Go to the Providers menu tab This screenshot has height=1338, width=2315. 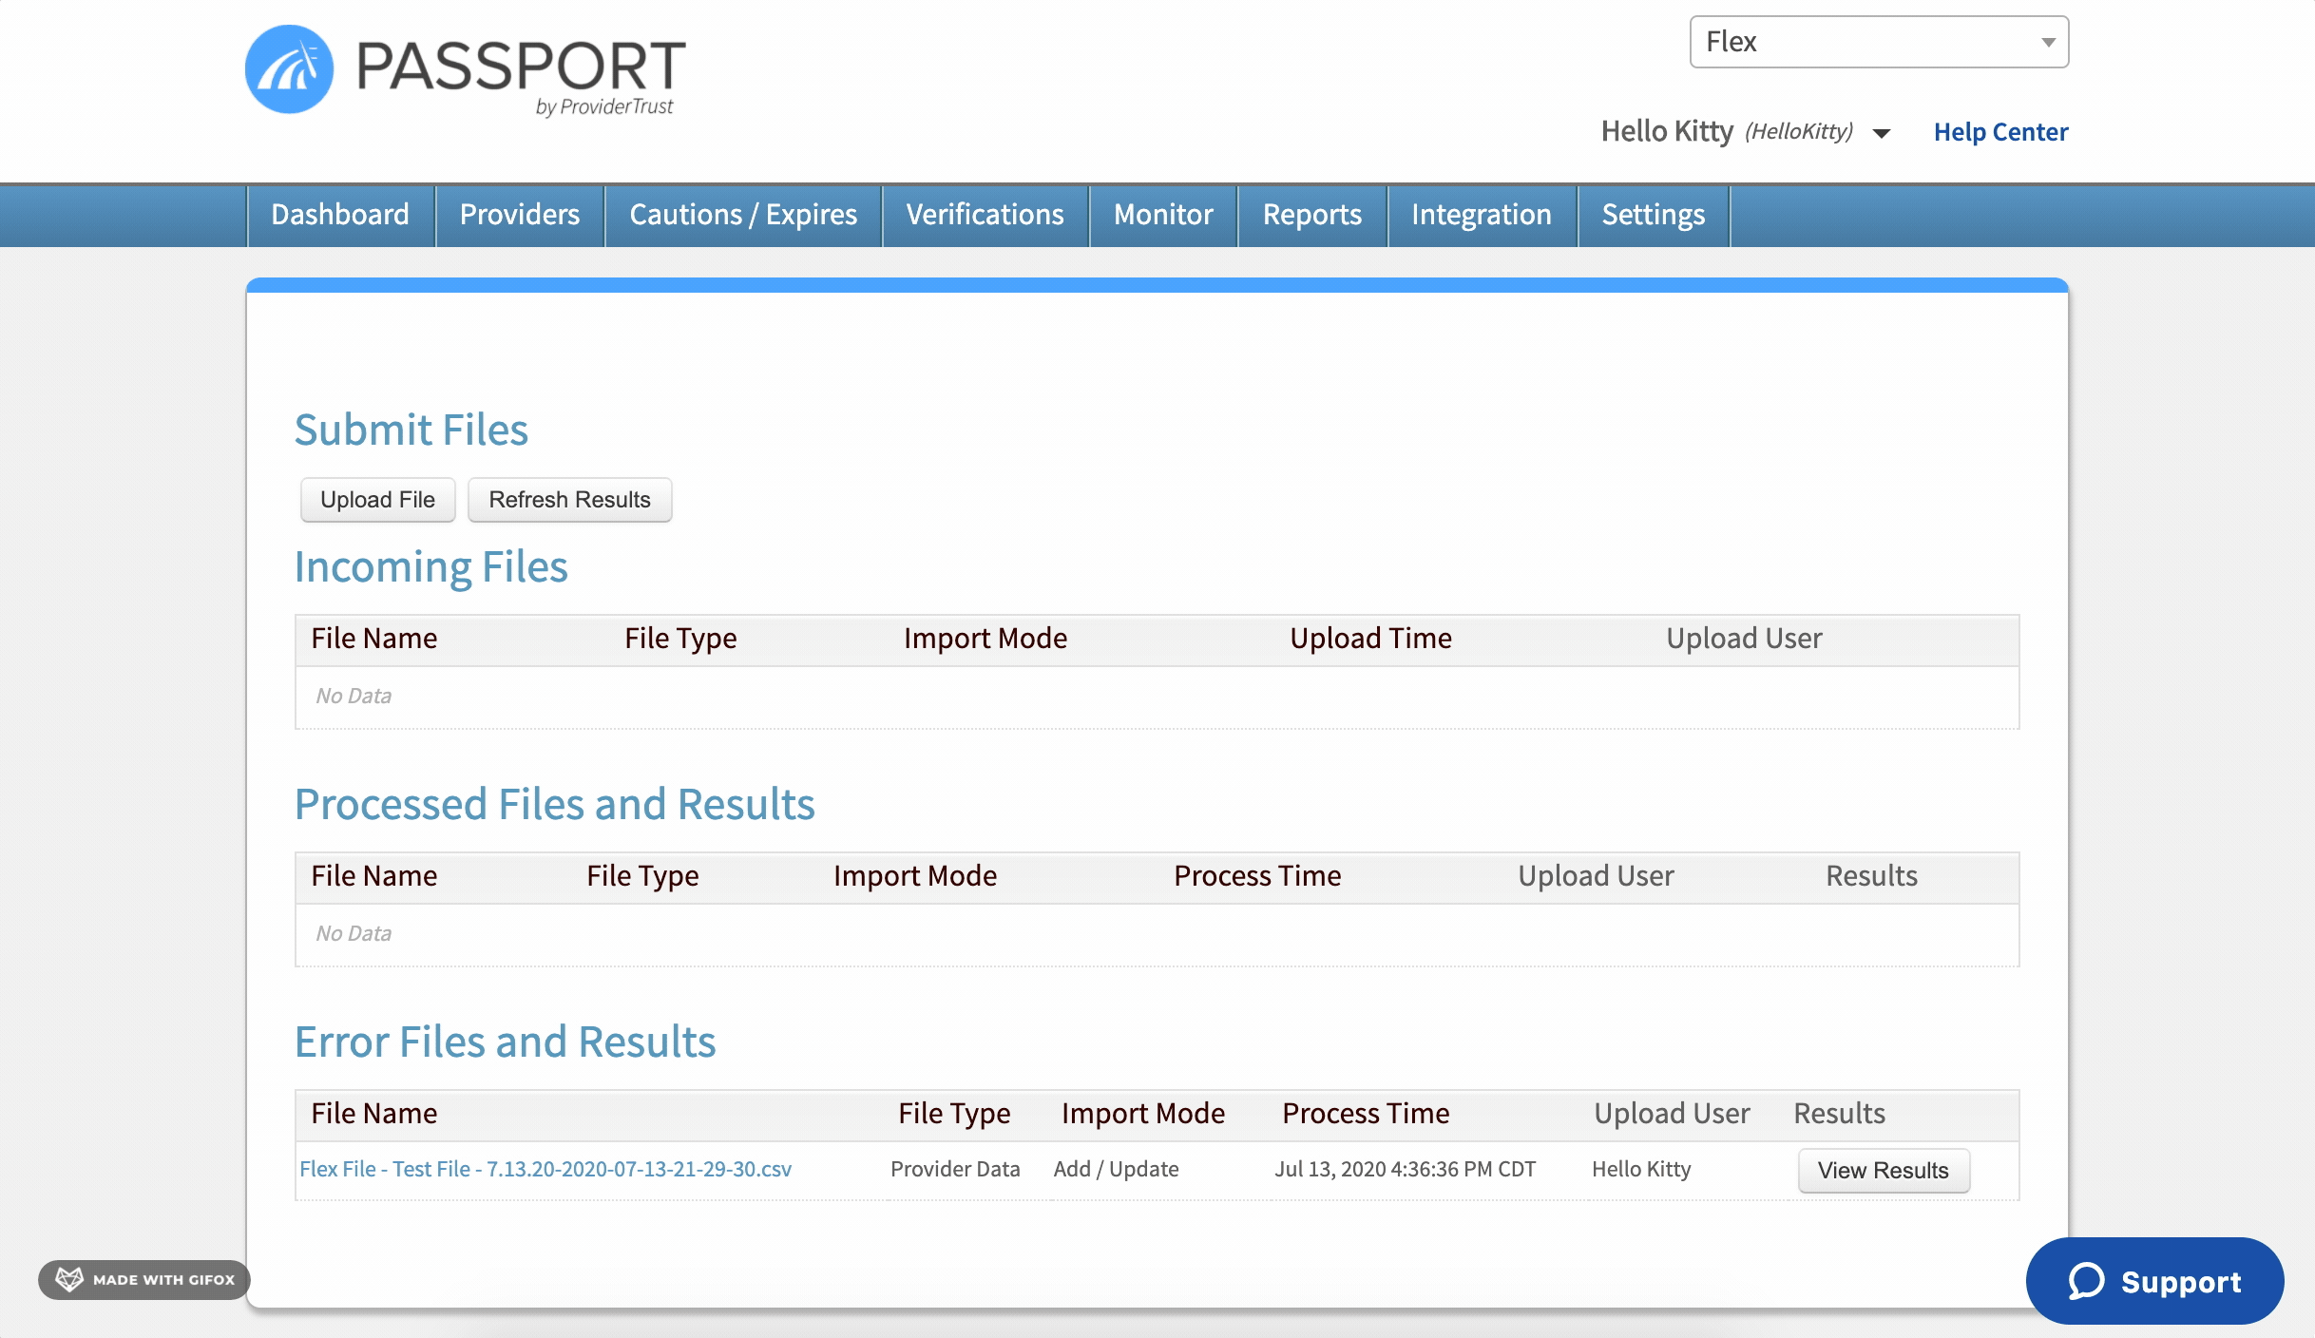point(520,215)
